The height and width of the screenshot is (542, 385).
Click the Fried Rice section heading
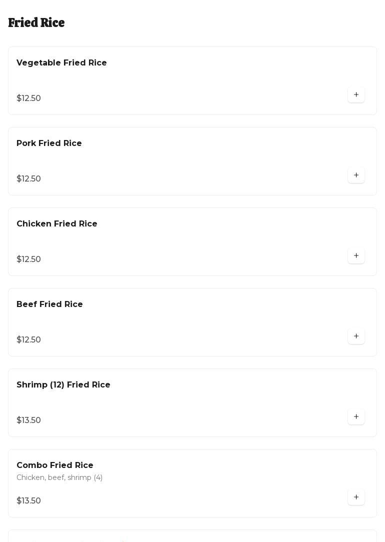click(36, 23)
